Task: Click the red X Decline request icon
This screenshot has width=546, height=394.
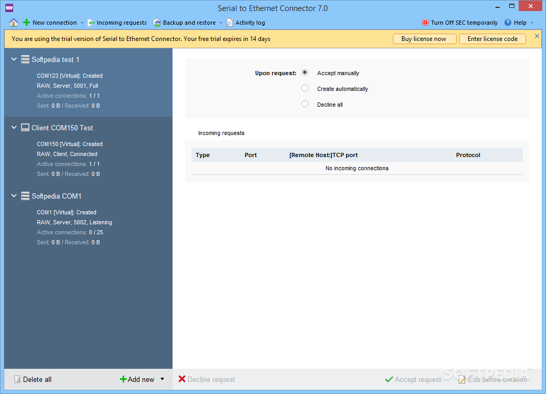Action: click(182, 379)
